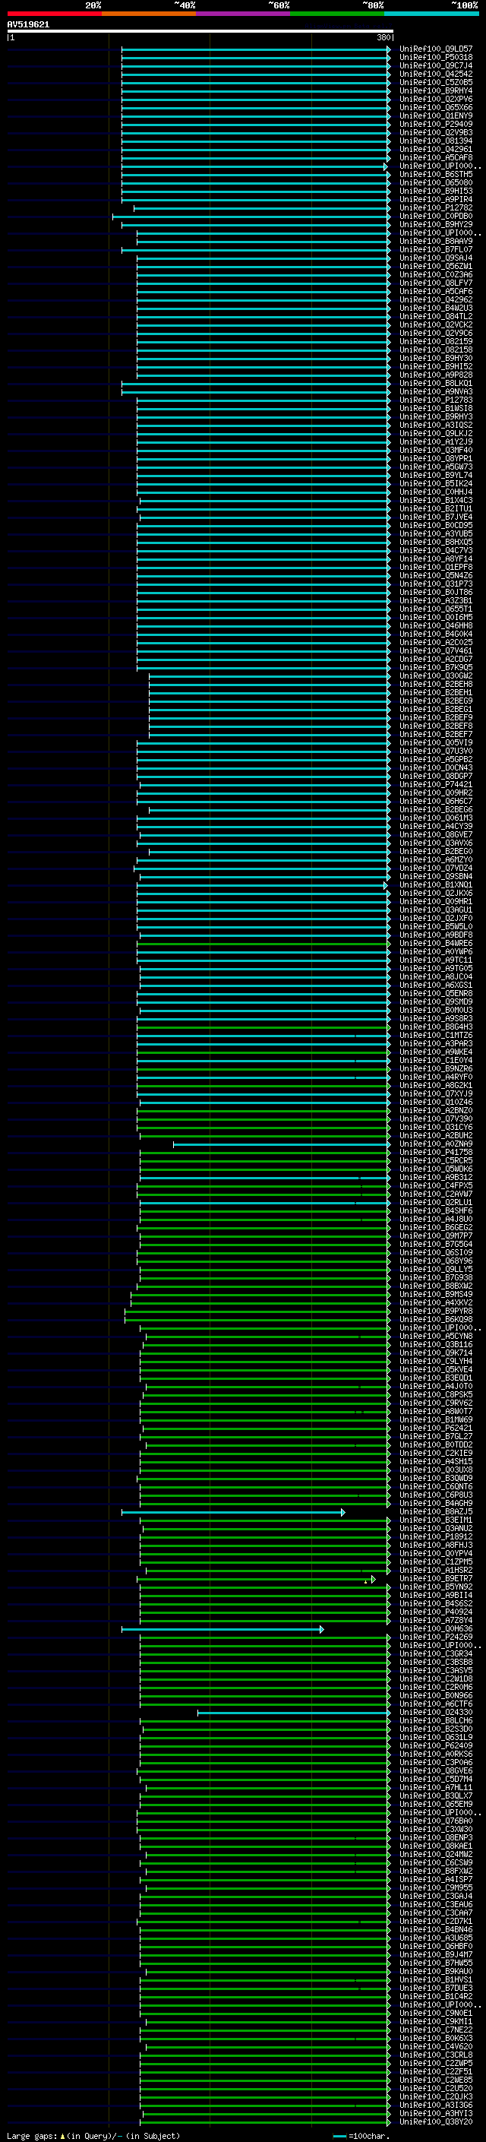Click the label UniRef100_B9PYR8
Viewport: 486px width, 2142px height.
[x=436, y=1311]
